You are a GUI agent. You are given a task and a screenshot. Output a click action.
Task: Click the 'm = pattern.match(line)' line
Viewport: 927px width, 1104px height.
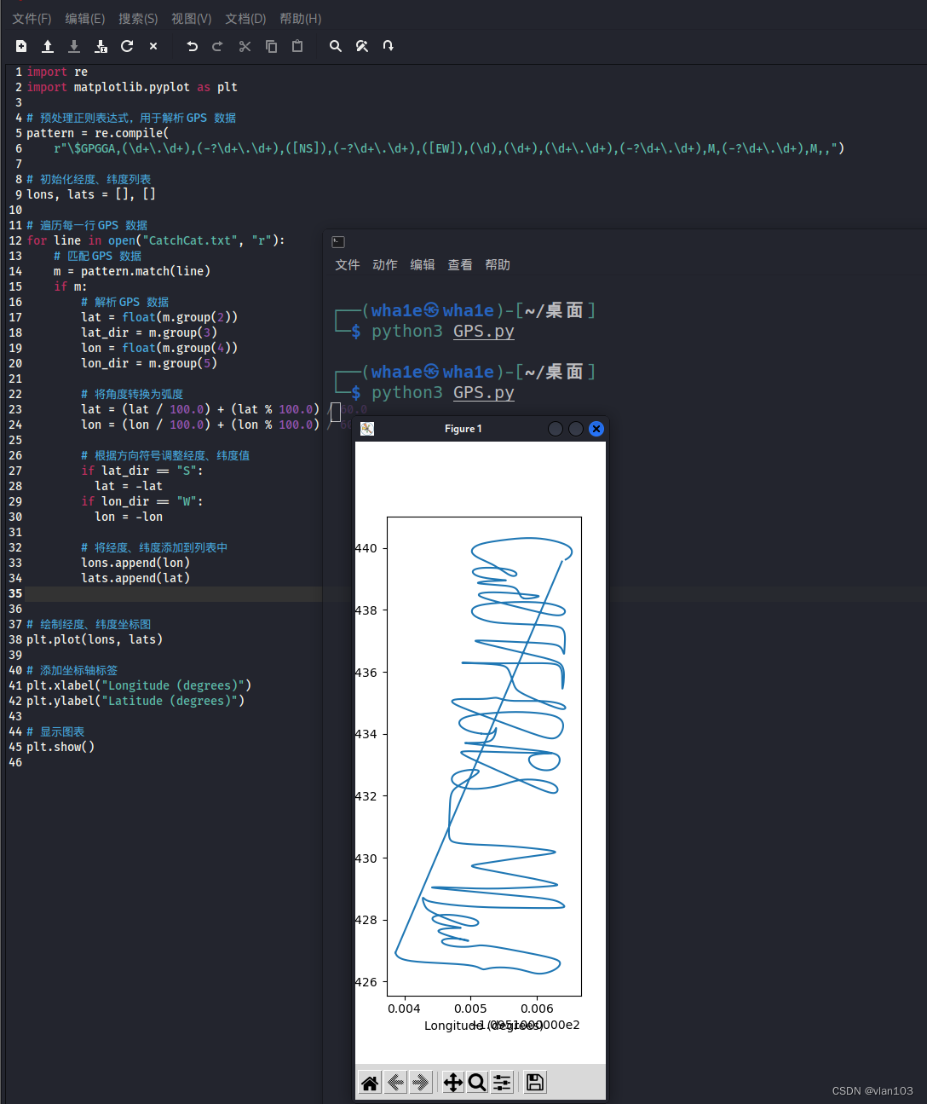132,271
